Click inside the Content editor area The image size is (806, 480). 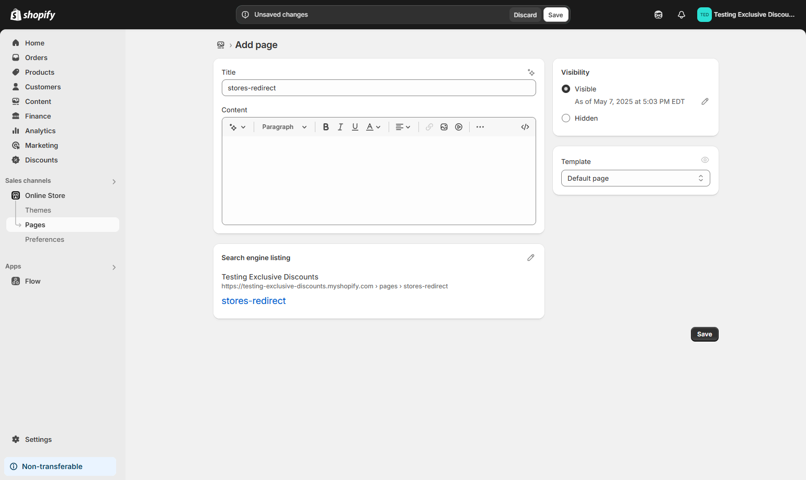(379, 180)
